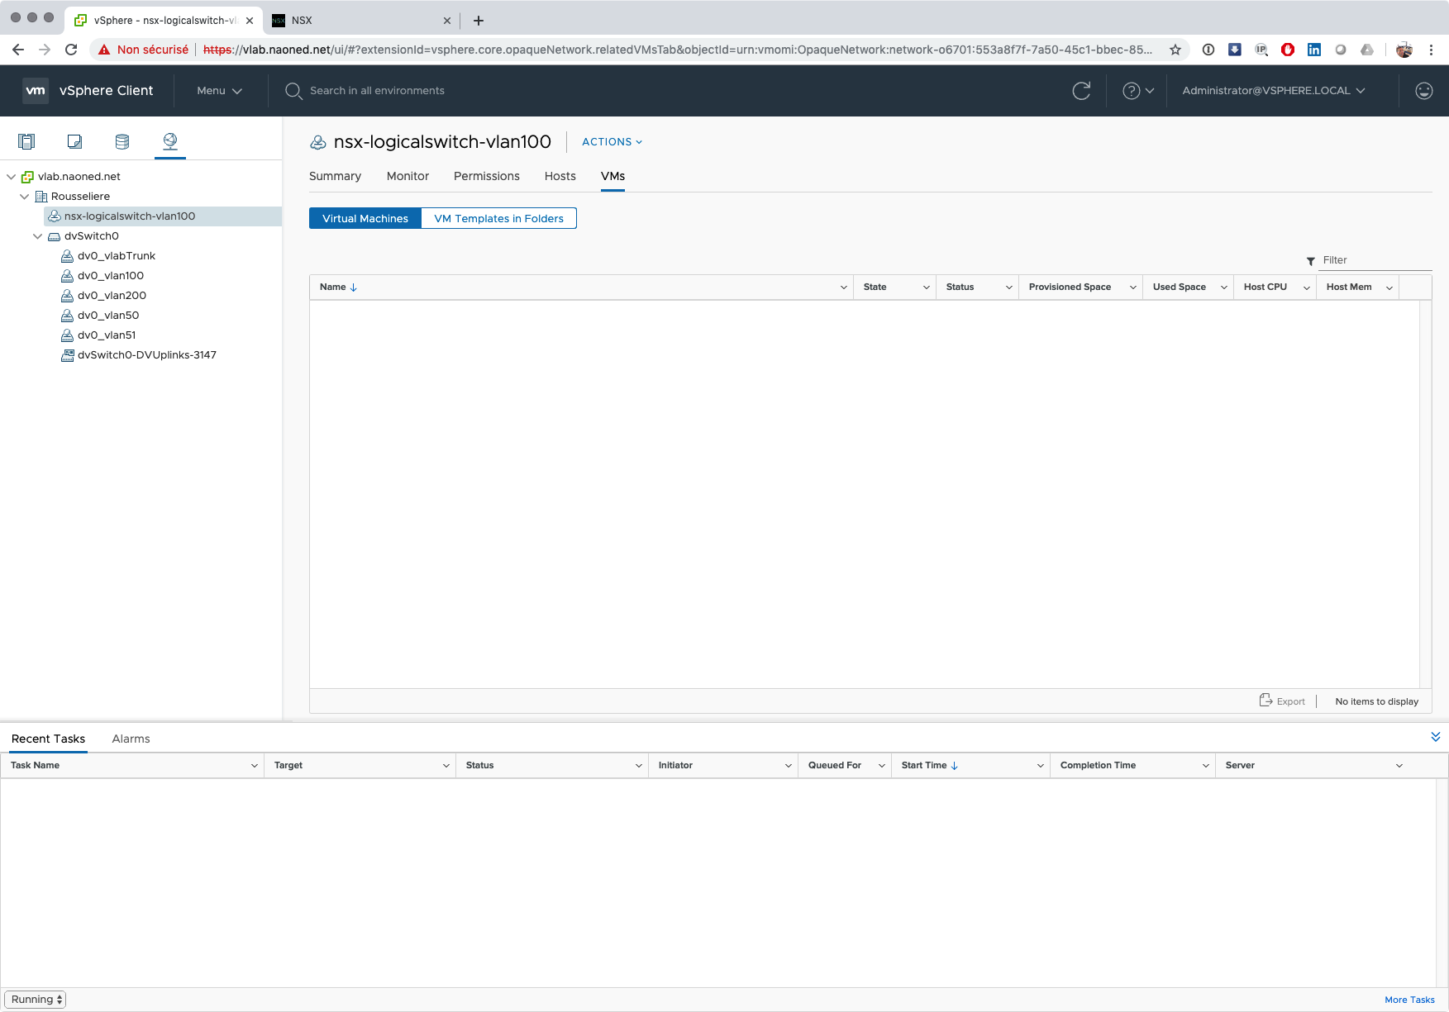This screenshot has width=1449, height=1012.
Task: Switch to VM Templates in Folders
Action: [x=498, y=218]
